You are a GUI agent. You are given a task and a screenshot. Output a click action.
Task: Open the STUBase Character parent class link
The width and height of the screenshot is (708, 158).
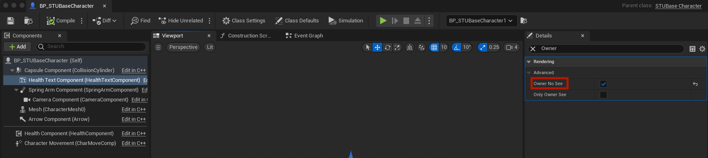point(678,6)
